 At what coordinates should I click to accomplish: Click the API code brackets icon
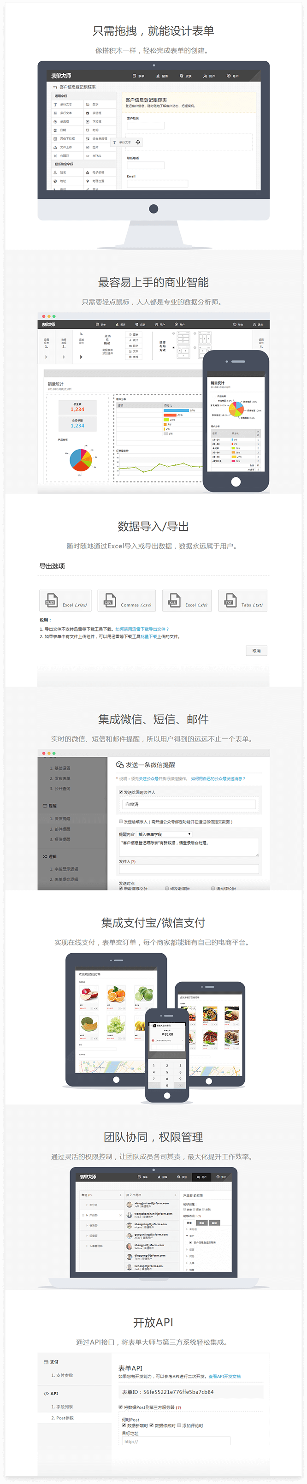tap(46, 1394)
